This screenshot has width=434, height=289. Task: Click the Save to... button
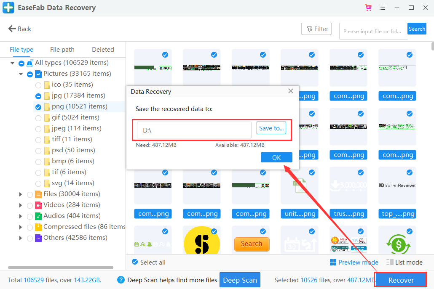pyautogui.click(x=271, y=128)
